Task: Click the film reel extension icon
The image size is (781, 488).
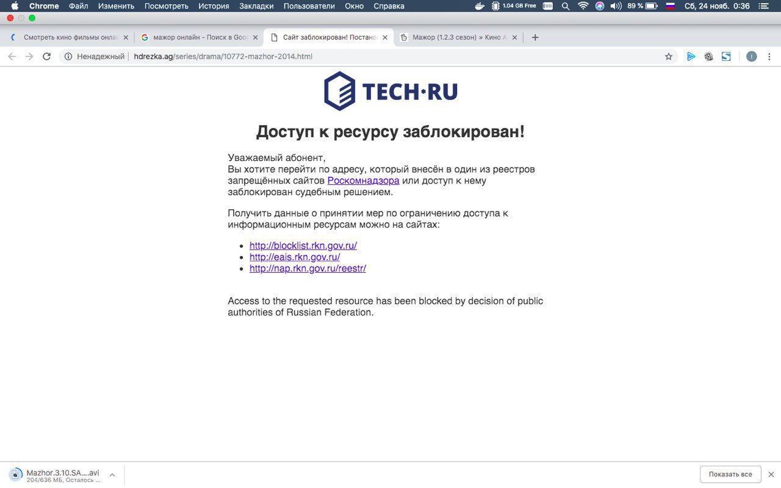Action: pos(708,56)
